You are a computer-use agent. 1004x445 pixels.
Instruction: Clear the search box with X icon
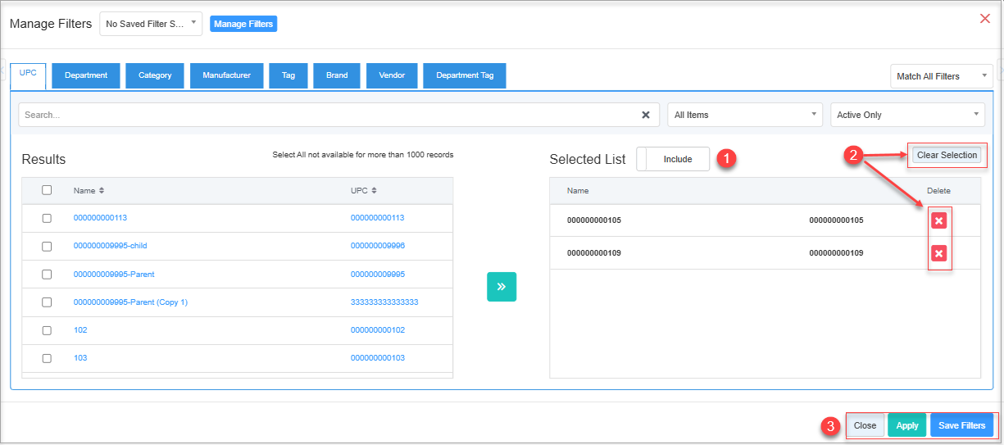coord(645,115)
